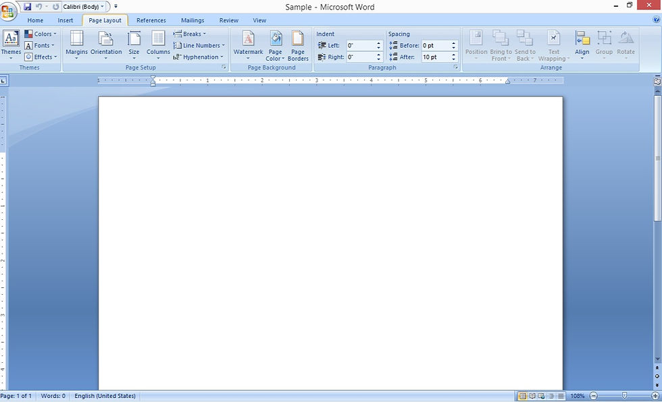The image size is (662, 402).
Task: Open the Undo history arrow
Action: (47, 7)
